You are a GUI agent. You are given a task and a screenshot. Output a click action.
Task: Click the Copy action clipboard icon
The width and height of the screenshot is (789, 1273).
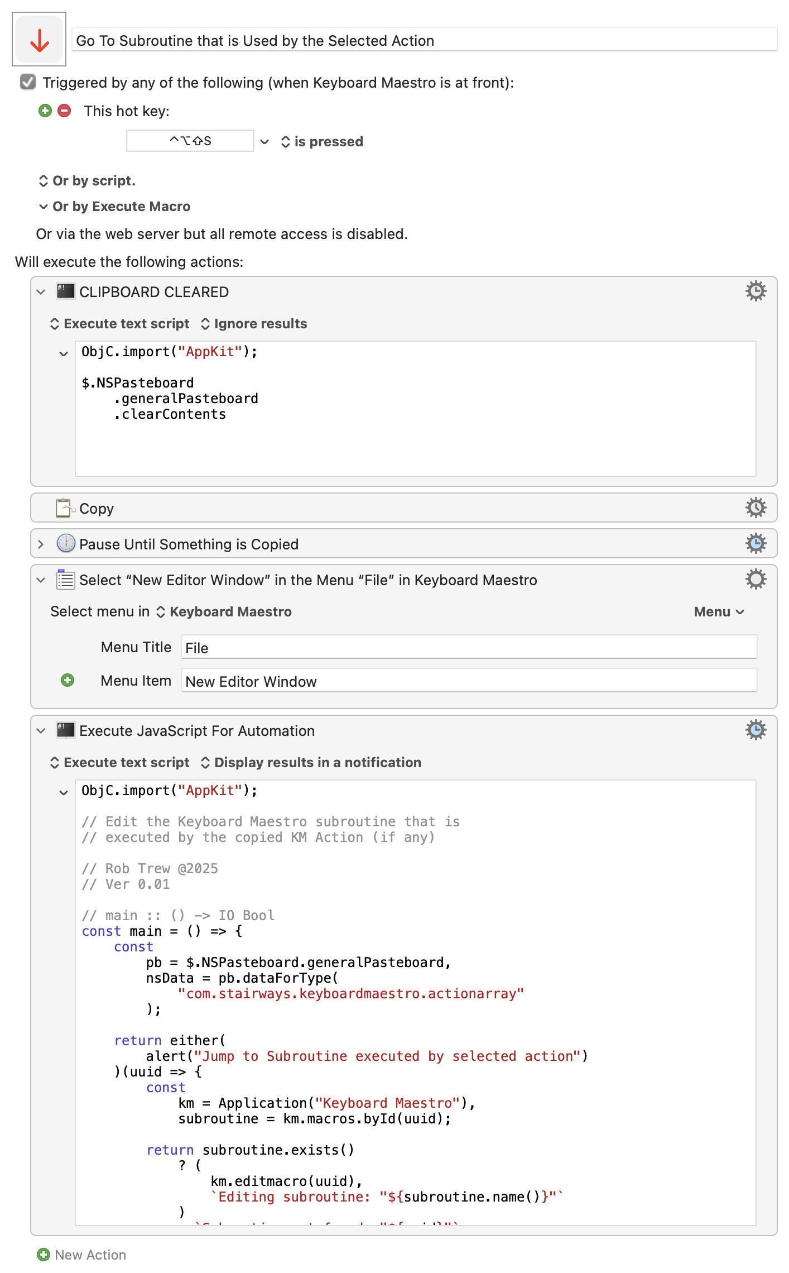pos(65,508)
